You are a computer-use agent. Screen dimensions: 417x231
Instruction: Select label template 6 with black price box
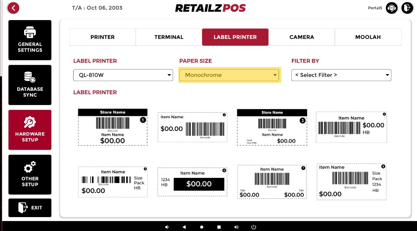[192, 182]
